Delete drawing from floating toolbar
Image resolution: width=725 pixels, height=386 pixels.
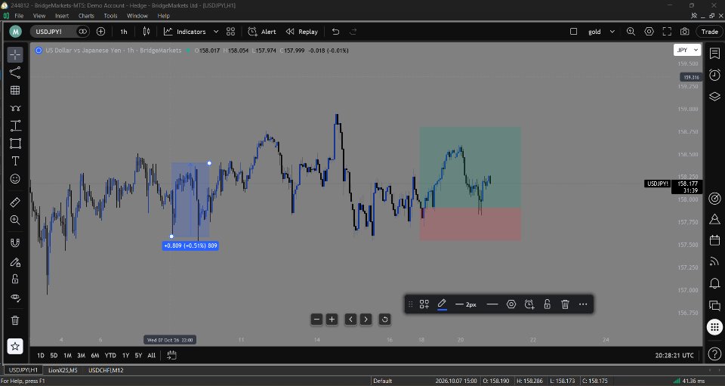(x=565, y=304)
